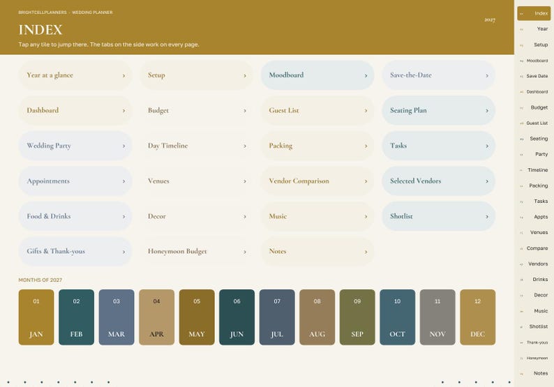The height and width of the screenshot is (387, 554).
Task: Click the chevron on the Tasks tile
Action: [x=487, y=146]
